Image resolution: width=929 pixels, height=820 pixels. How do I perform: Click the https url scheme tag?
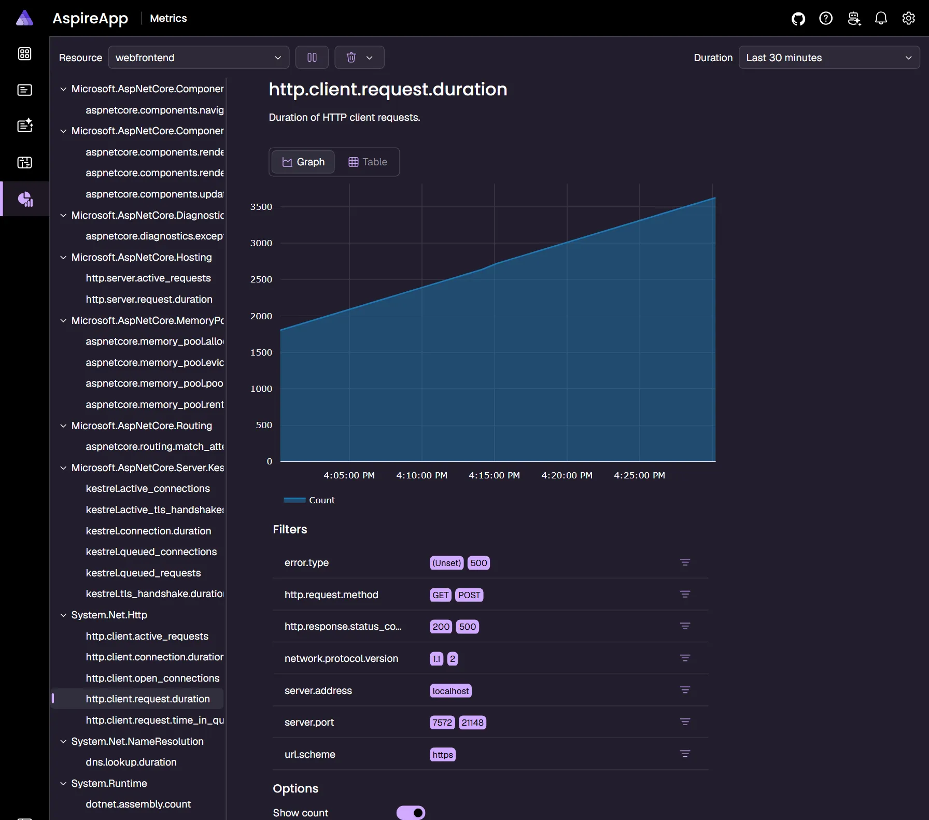click(x=443, y=755)
